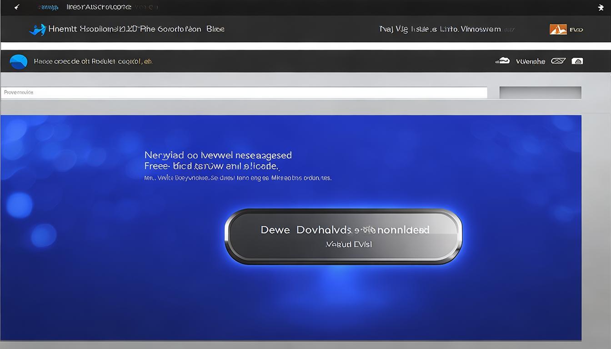The image size is (611, 349).
Task: Click the envelope-shaped icon after vWenphe
Action: coord(558,61)
